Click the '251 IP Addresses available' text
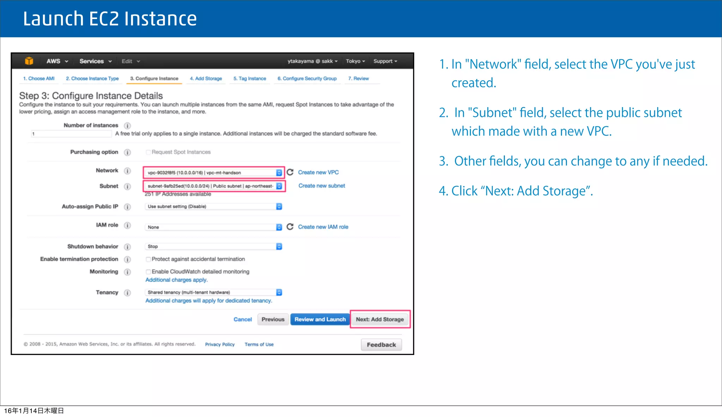The height and width of the screenshot is (417, 722). pos(178,194)
